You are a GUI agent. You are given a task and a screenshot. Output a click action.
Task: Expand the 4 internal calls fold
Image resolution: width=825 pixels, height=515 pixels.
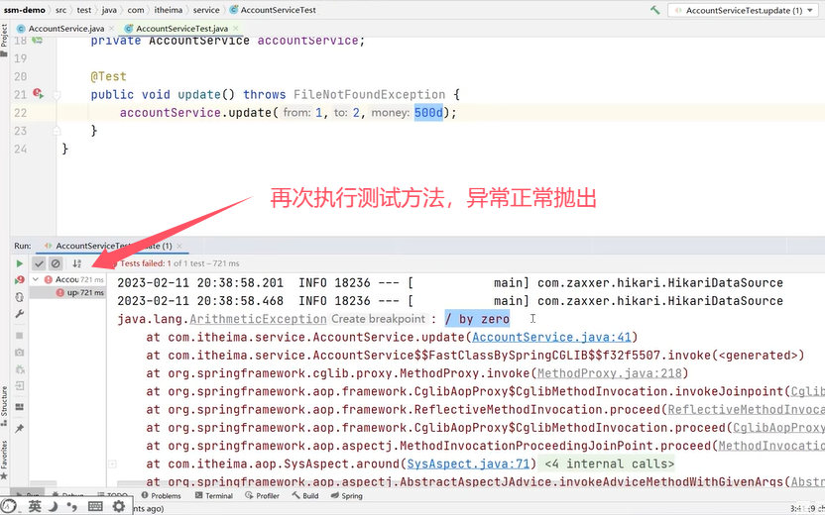[x=609, y=464]
